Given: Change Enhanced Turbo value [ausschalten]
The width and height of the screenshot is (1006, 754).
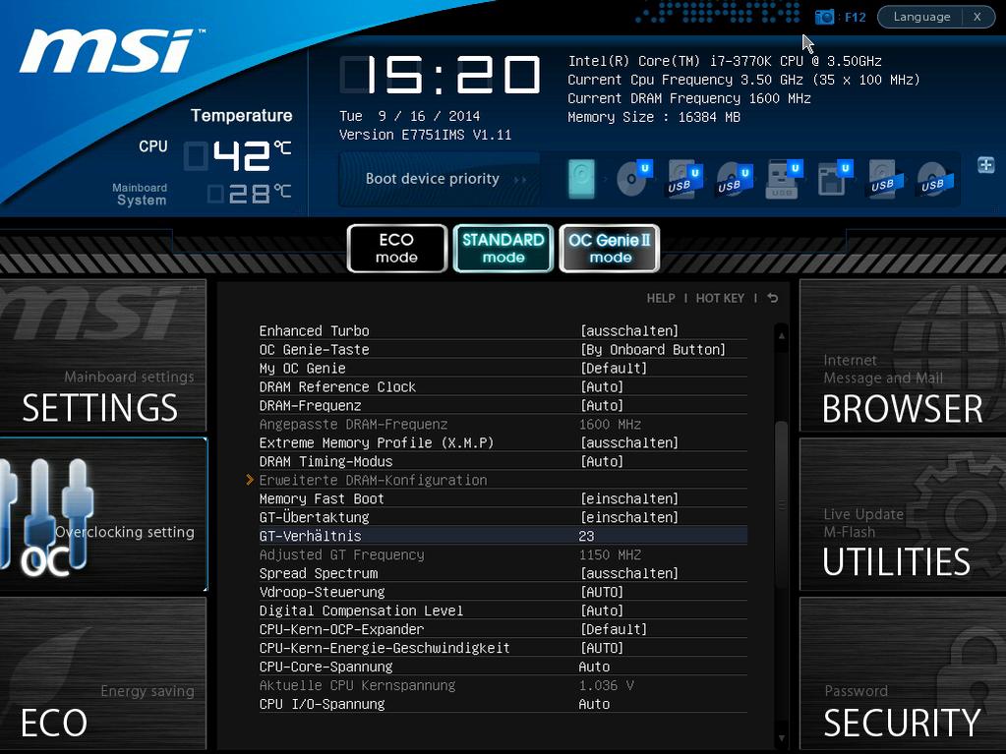Looking at the screenshot, I should pyautogui.click(x=628, y=331).
